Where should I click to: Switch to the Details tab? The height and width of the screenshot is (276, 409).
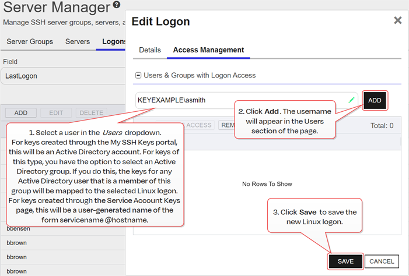(149, 50)
